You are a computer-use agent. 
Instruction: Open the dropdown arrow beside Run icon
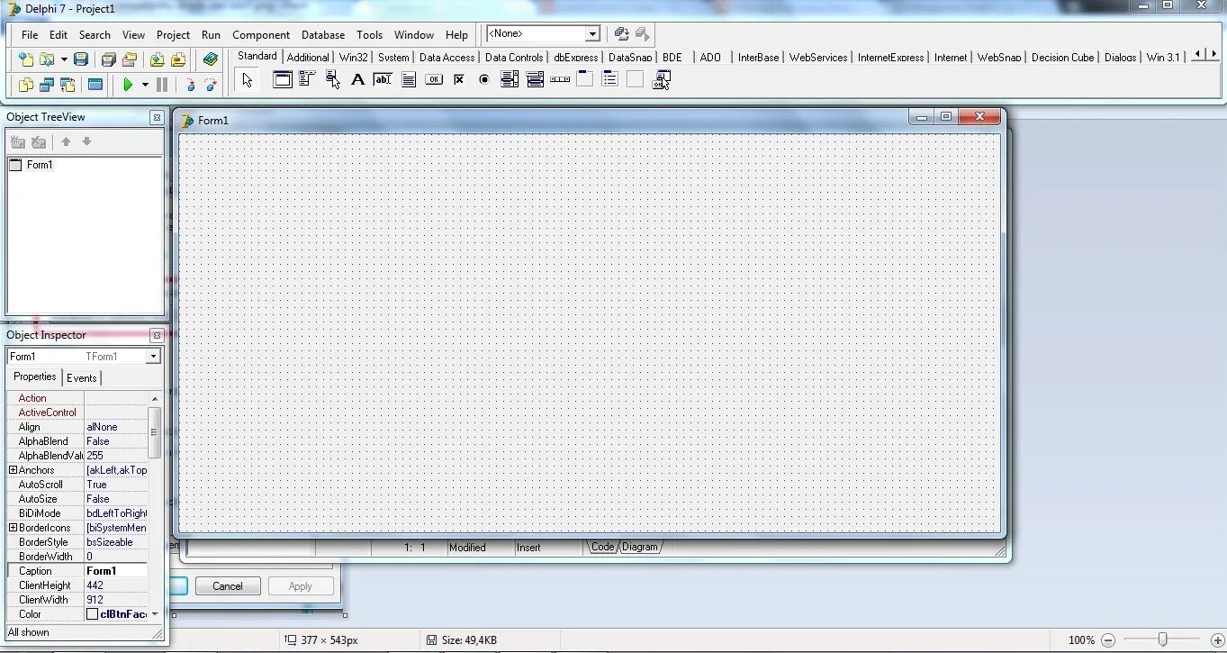point(145,85)
